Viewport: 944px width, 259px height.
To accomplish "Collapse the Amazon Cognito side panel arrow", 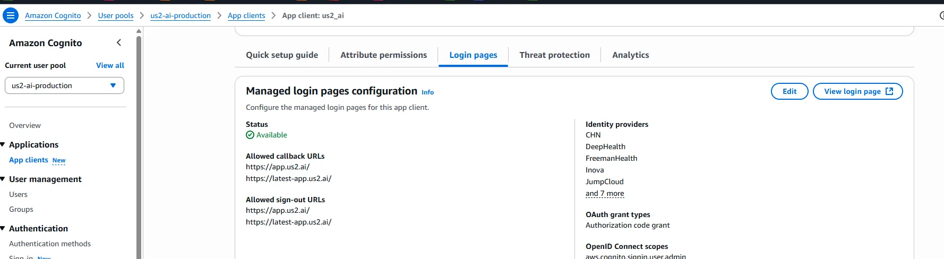I will pos(118,42).
